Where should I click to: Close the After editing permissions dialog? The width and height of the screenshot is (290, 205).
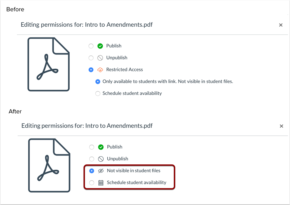point(281,126)
